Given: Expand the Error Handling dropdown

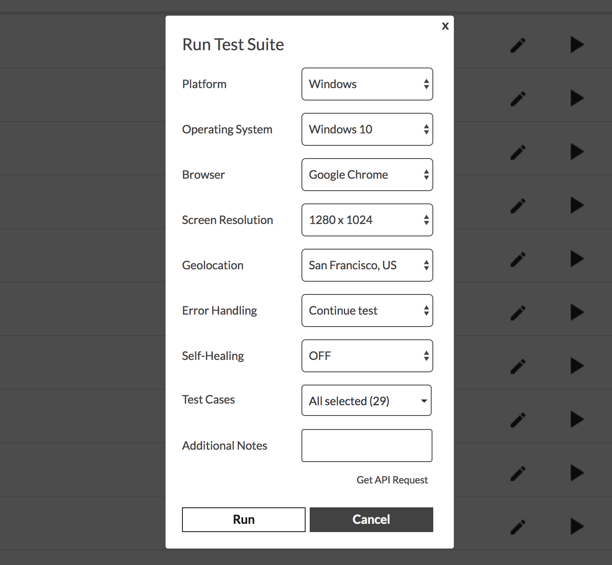Looking at the screenshot, I should point(367,311).
